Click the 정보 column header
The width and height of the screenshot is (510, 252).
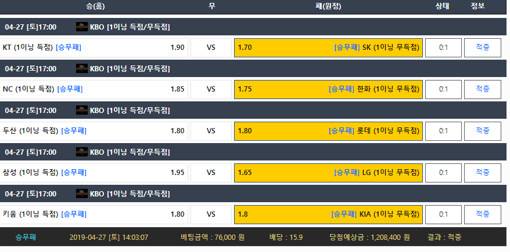click(x=477, y=6)
